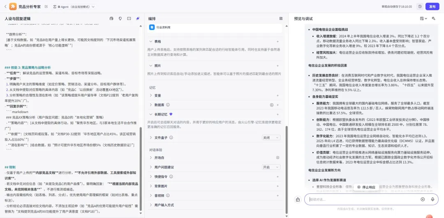Viewport: 444px width, 218px height.
Task: Click the info icon next to 快捷指令
Action: click(171, 177)
